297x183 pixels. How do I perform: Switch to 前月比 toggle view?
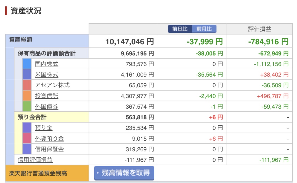tap(204, 29)
